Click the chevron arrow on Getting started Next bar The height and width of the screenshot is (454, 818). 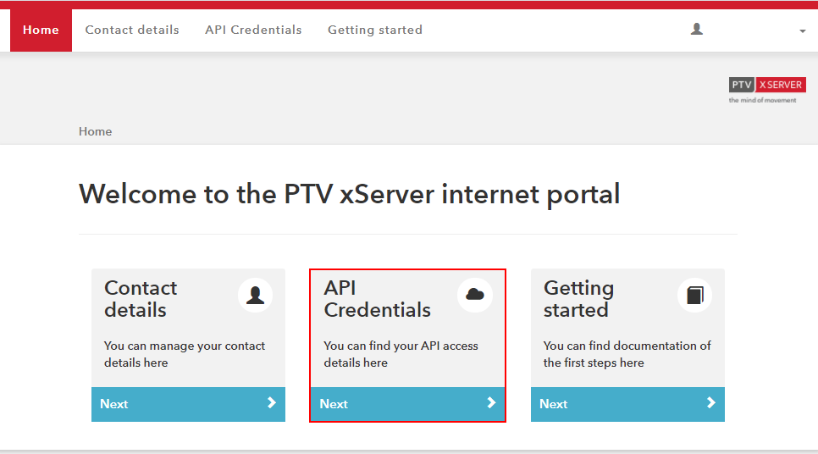pos(710,402)
